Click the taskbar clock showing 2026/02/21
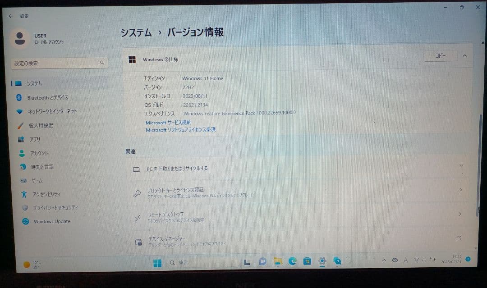 pos(451,260)
